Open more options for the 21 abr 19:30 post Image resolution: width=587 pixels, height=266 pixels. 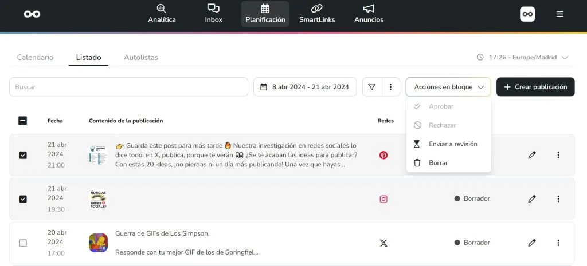pyautogui.click(x=558, y=199)
